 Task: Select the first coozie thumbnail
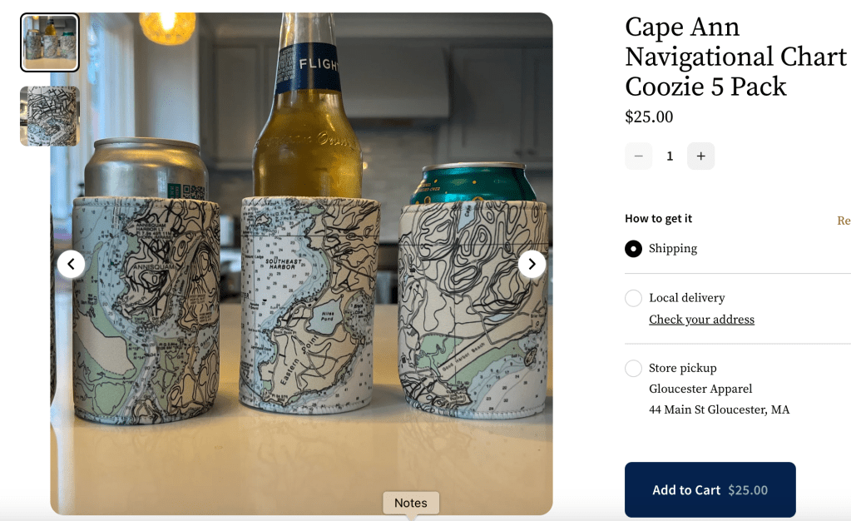[x=50, y=42]
